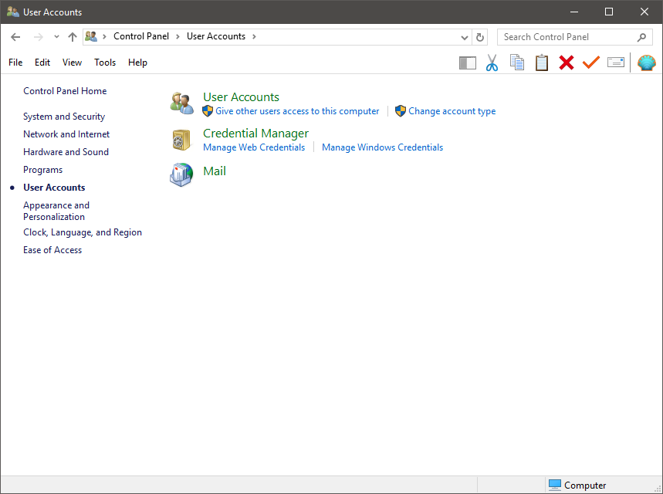
Task: Click the Credential Manager safe icon
Action: coord(182,140)
